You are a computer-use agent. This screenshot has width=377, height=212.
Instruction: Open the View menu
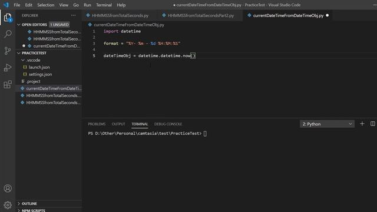click(x=64, y=5)
